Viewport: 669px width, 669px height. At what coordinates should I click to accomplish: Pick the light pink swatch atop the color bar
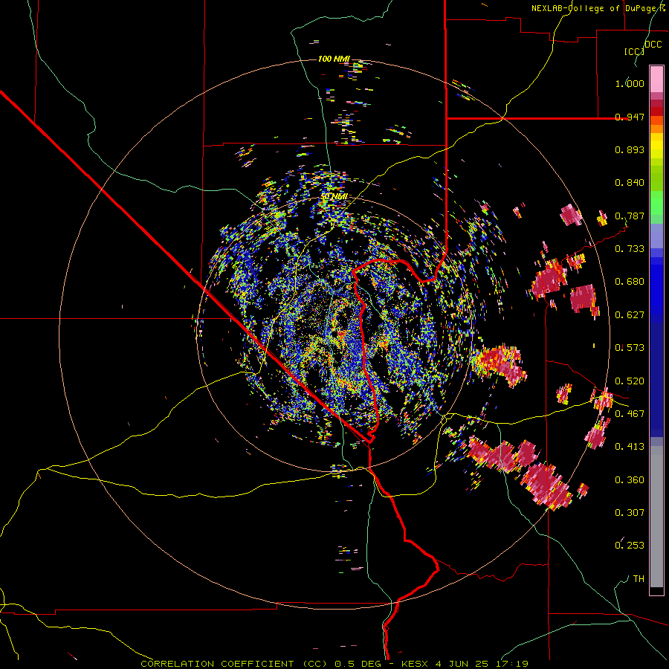coord(656,80)
